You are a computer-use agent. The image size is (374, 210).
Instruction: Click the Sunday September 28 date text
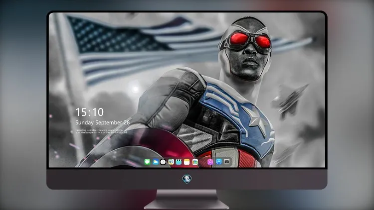pyautogui.click(x=103, y=122)
